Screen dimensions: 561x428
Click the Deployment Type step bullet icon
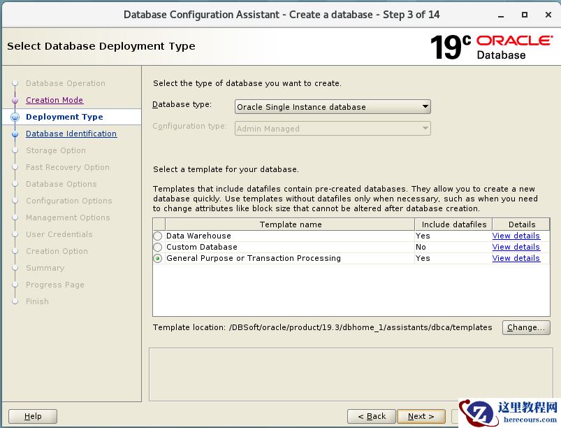click(15, 117)
